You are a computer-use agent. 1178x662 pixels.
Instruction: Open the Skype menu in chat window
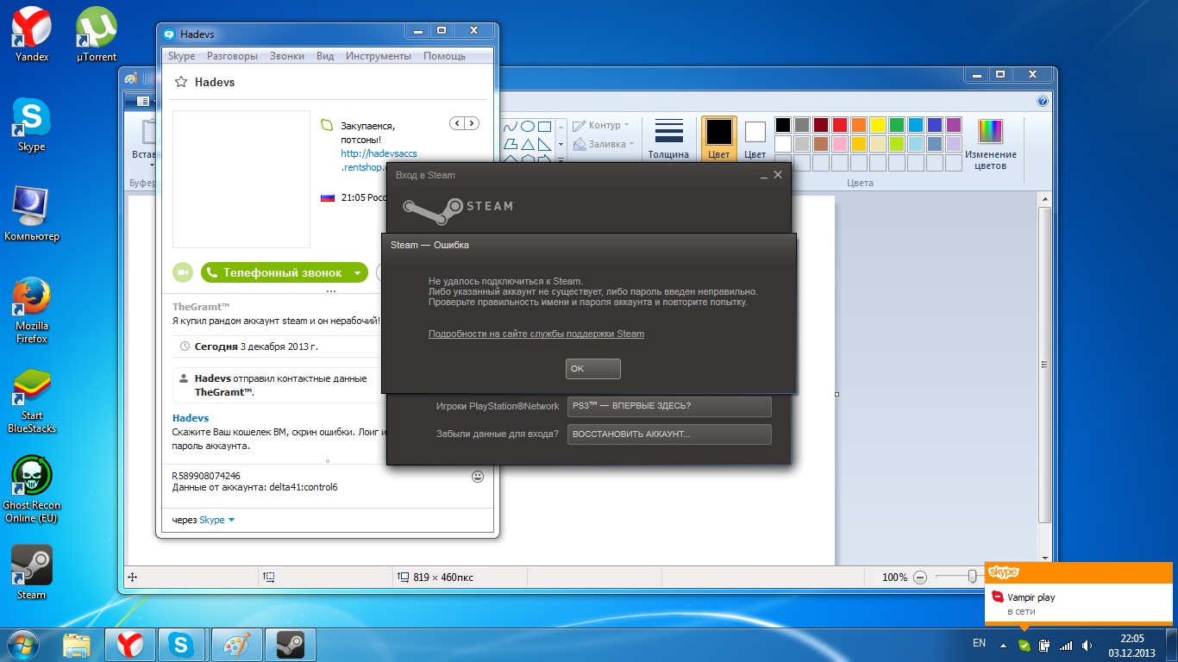[x=181, y=56]
